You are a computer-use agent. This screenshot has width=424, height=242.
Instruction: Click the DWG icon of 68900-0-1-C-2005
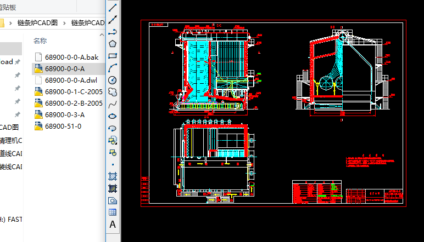pyautogui.click(x=38, y=91)
